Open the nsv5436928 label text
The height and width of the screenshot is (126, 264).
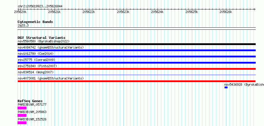(244, 84)
